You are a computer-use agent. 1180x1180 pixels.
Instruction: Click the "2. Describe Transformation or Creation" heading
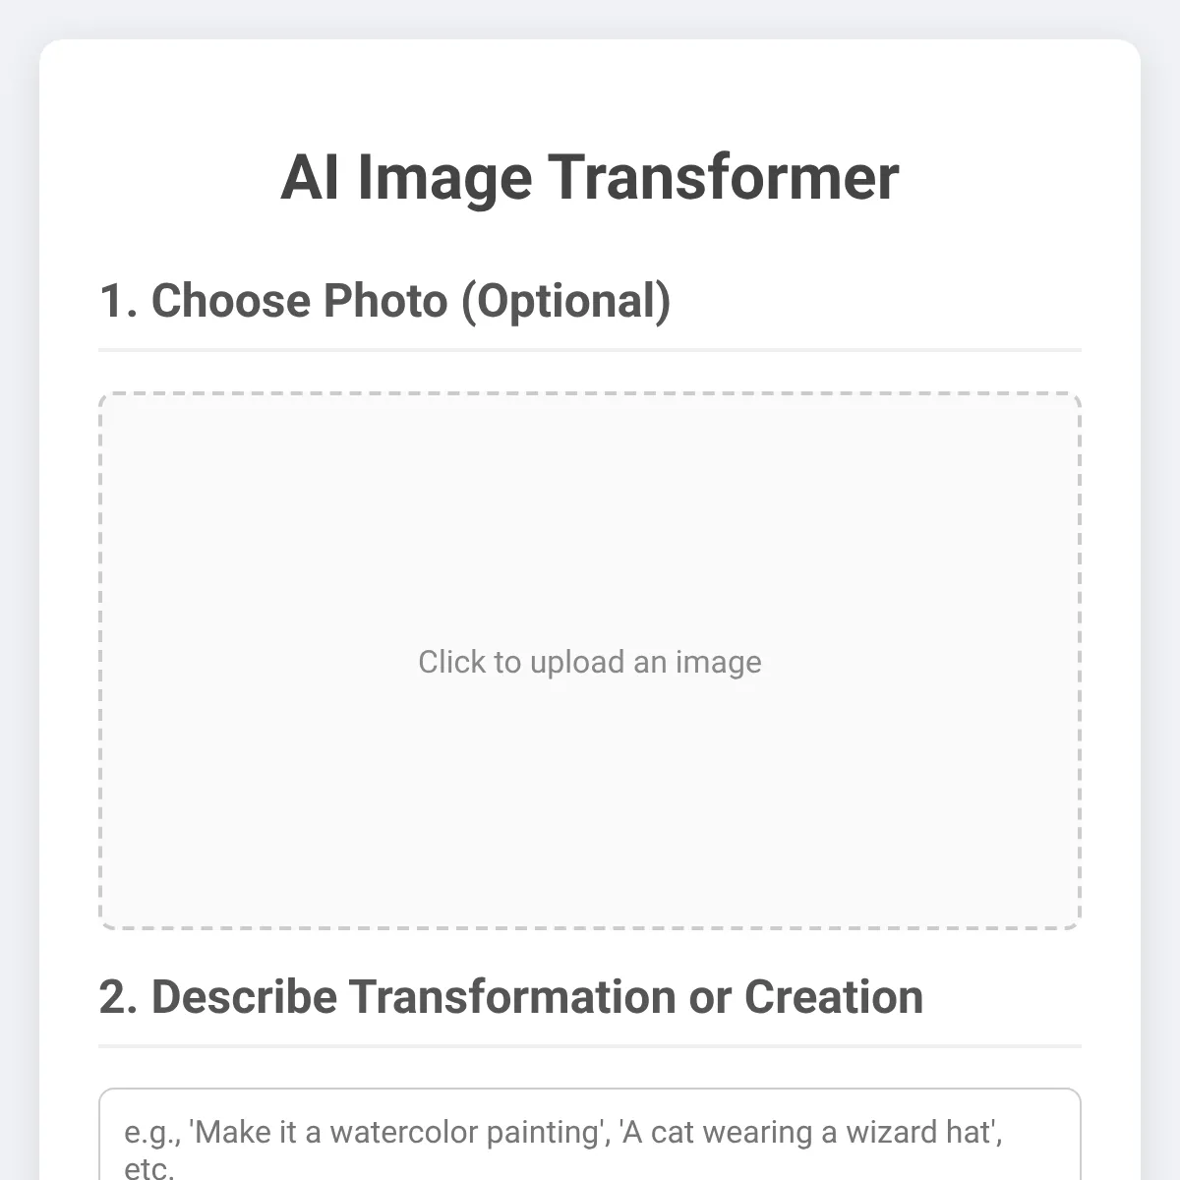coord(510,997)
